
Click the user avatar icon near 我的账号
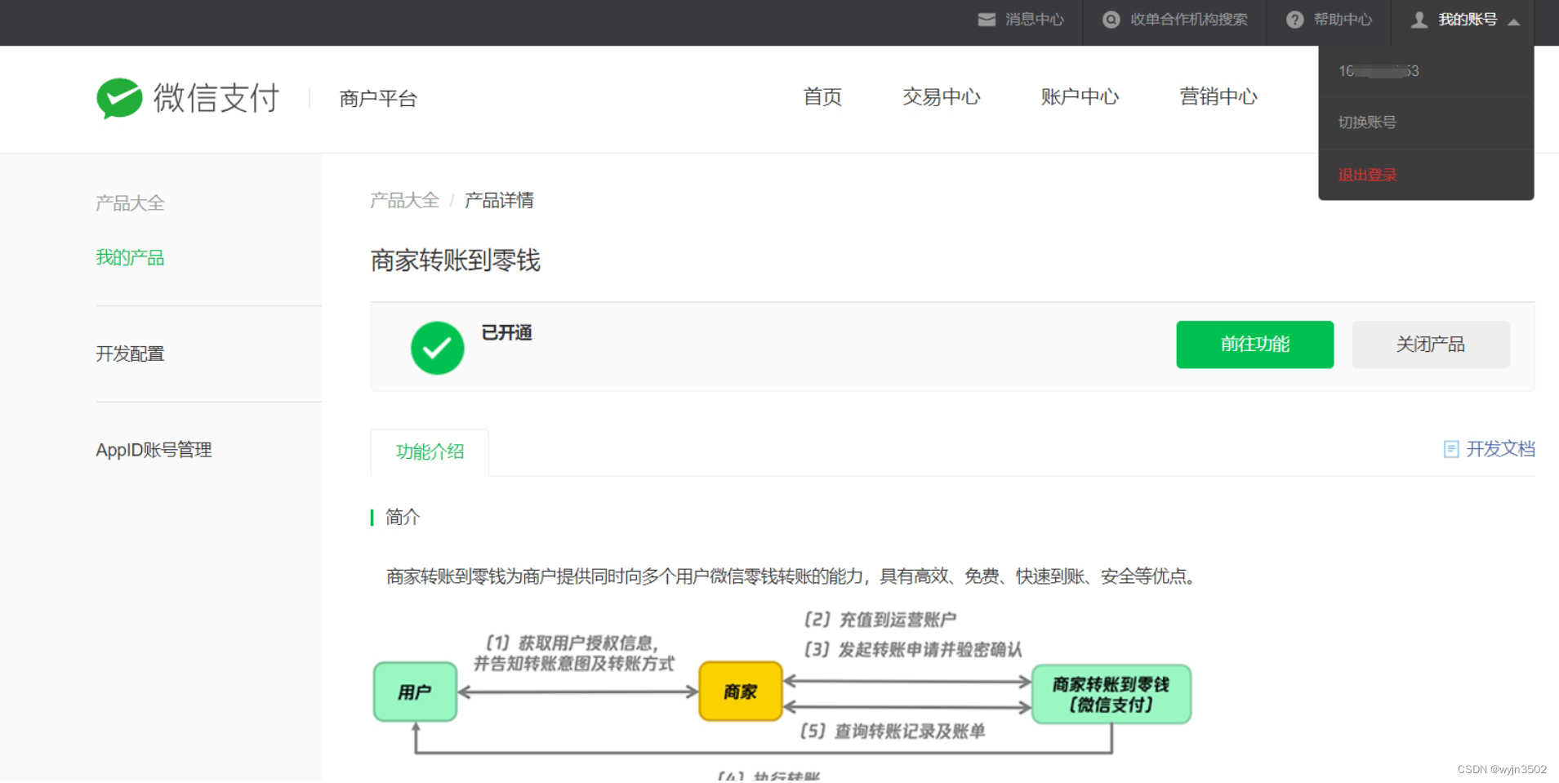coord(1419,20)
